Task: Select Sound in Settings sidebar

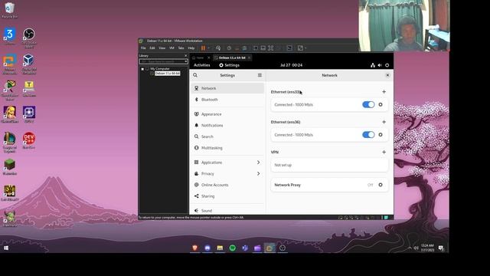Action: tap(227, 210)
